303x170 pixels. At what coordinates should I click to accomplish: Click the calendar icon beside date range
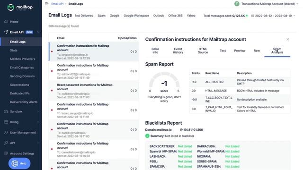click(252, 16)
